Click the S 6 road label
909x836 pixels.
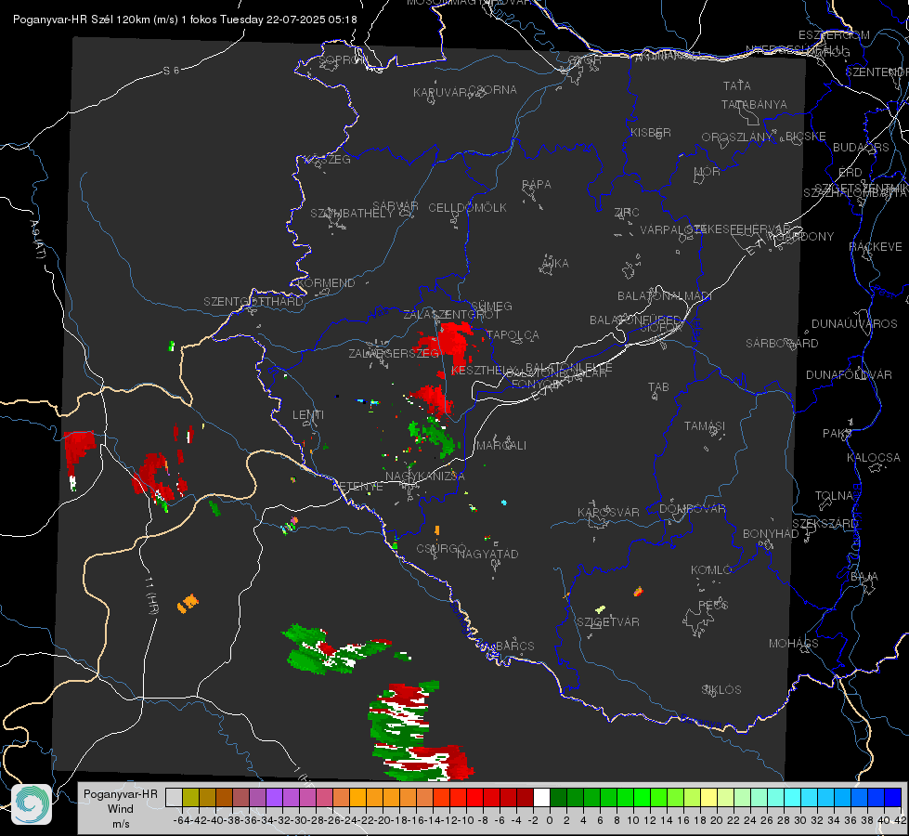tap(171, 71)
